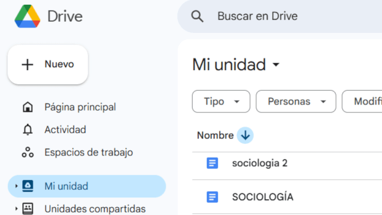382x215 pixels.
Task: Click the Unidades compartidas shared drive icon
Action: point(28,209)
